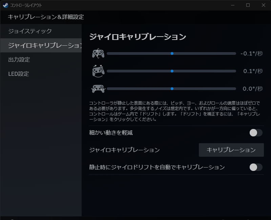Click the bottom gyro slider handle
This screenshot has width=271, height=220.
(172, 89)
